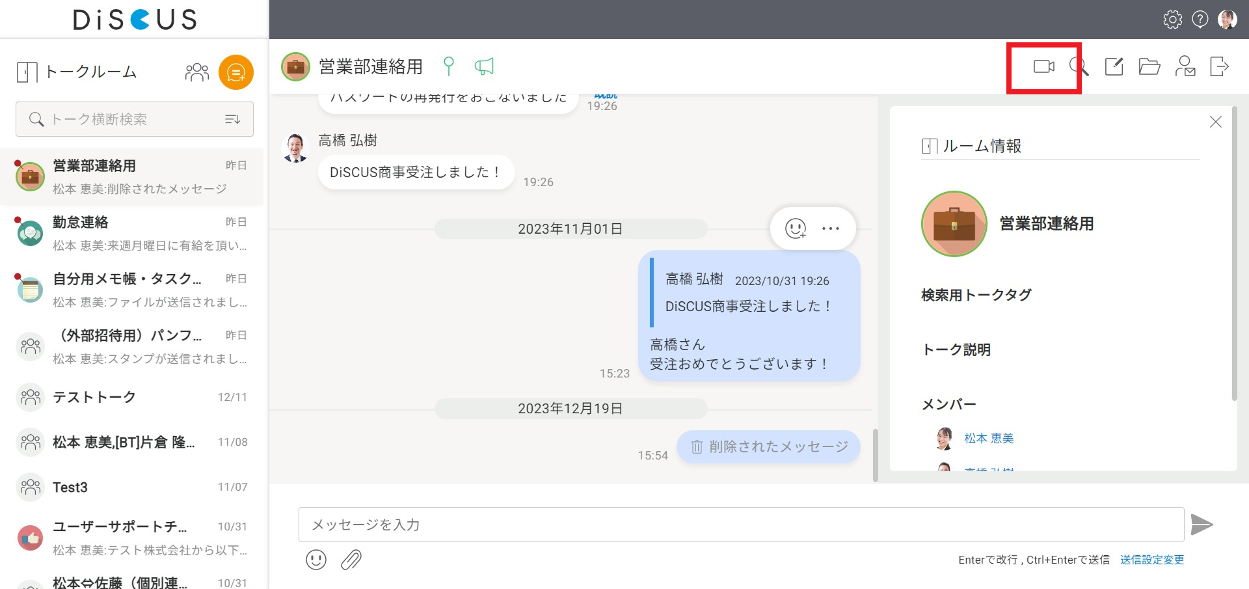
Task: Open 松本 恵美,[BT]片倉 room
Action: pyautogui.click(x=132, y=442)
